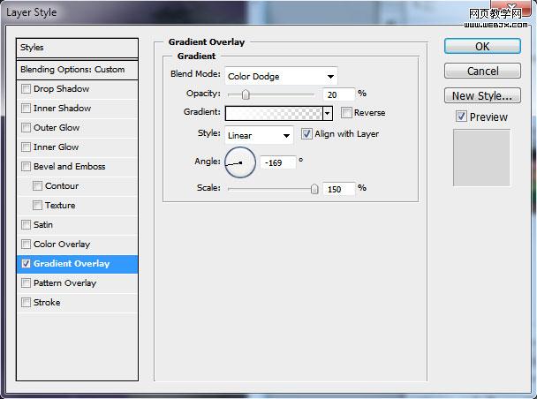
Task: Click the Scale slider handle
Action: pyautogui.click(x=314, y=188)
